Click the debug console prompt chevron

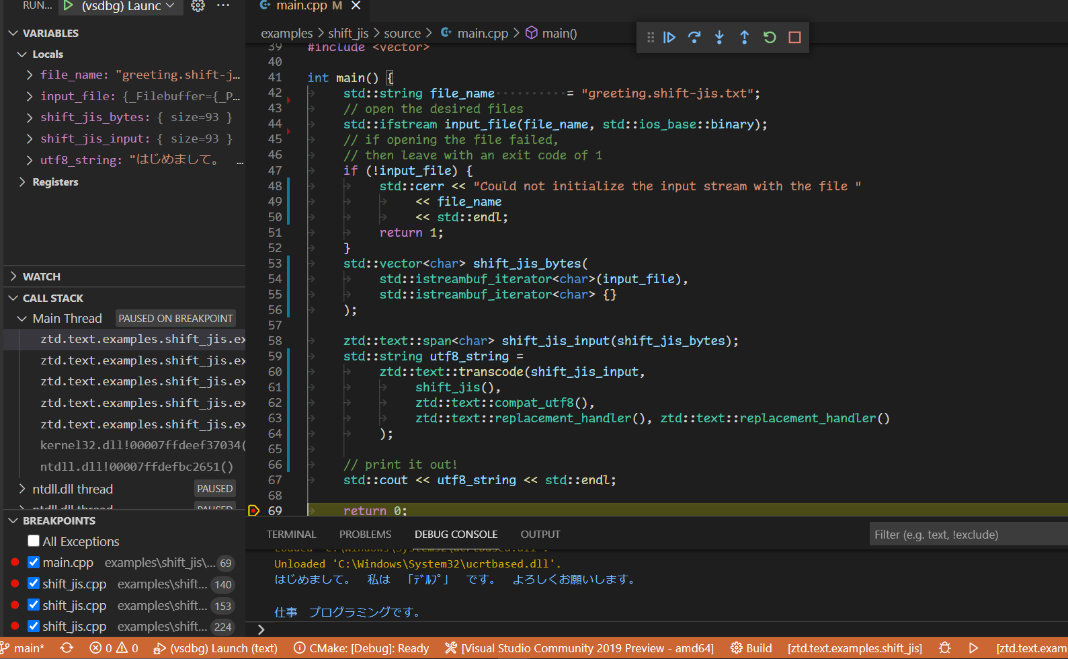[261, 629]
